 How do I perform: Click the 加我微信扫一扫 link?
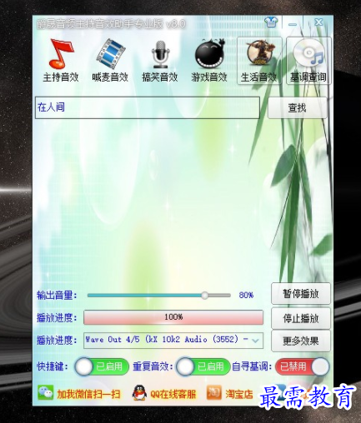(88, 394)
